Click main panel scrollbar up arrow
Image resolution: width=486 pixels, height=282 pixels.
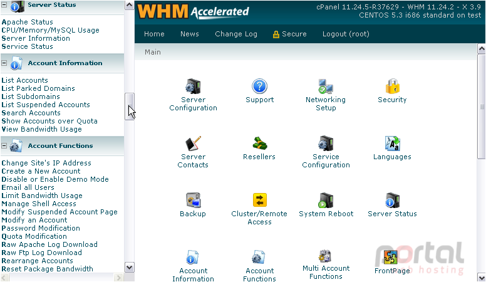point(482,49)
